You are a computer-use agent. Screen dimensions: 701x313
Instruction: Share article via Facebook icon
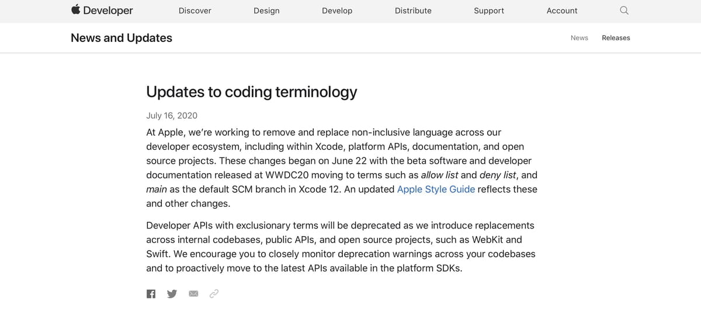(x=151, y=294)
